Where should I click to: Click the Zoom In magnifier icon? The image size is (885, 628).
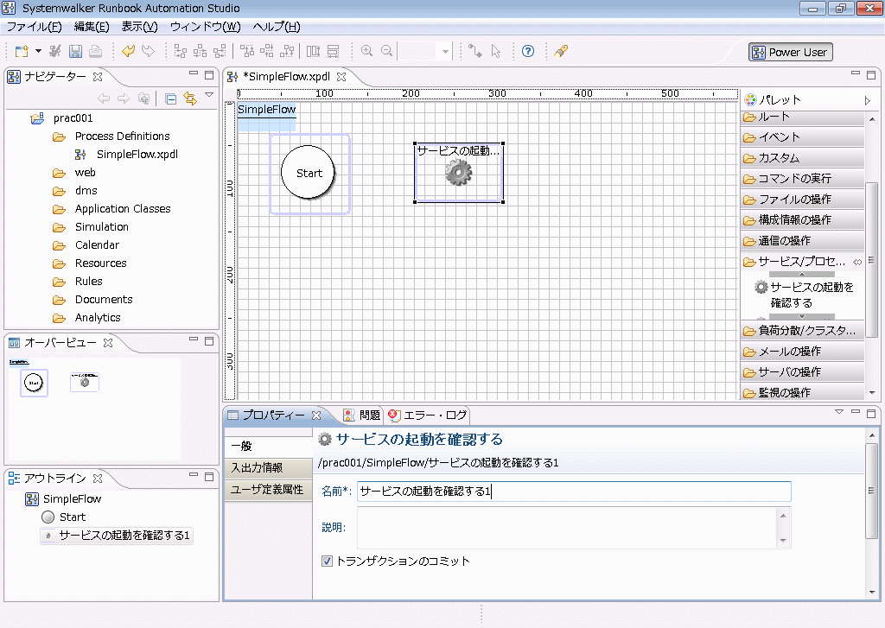pyautogui.click(x=366, y=51)
